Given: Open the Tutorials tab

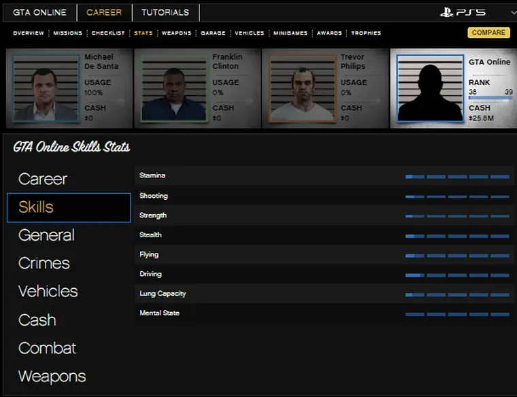Looking at the screenshot, I should 165,12.
